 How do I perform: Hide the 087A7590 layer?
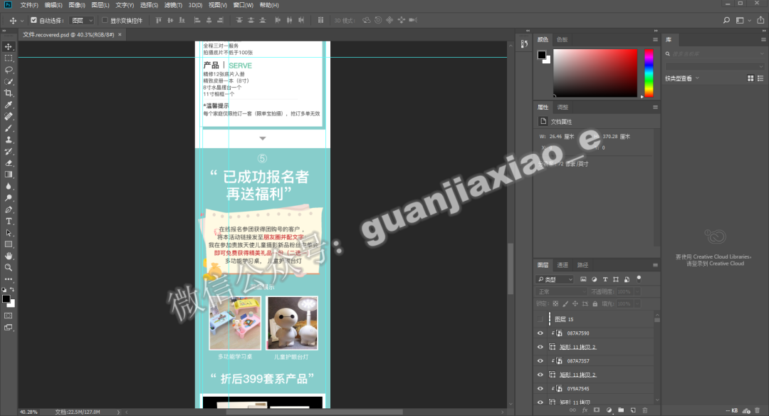(540, 333)
